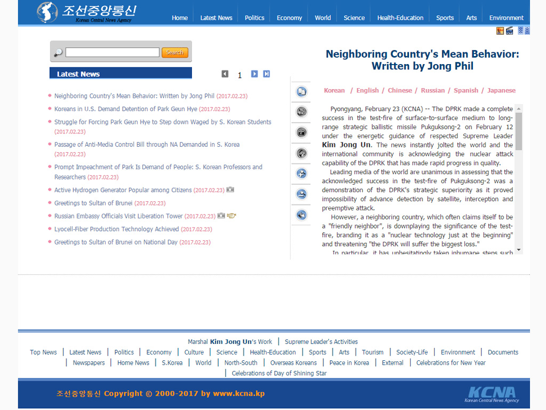
Task: Switch article language to Japanese
Action: 501,90
